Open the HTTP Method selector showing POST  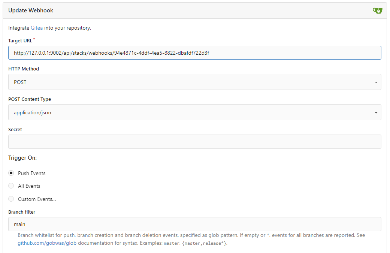click(x=195, y=82)
